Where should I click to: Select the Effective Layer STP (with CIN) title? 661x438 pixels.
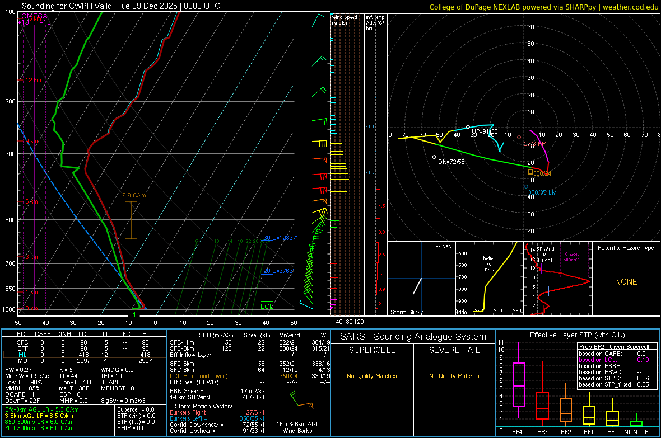click(x=578, y=335)
